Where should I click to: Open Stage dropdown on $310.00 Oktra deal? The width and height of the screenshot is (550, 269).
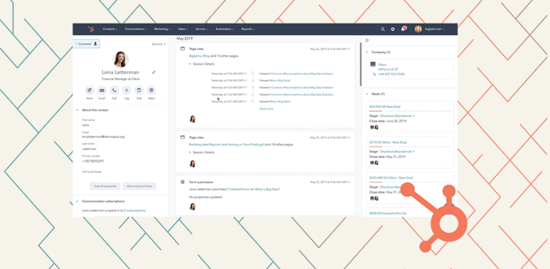coord(397,151)
